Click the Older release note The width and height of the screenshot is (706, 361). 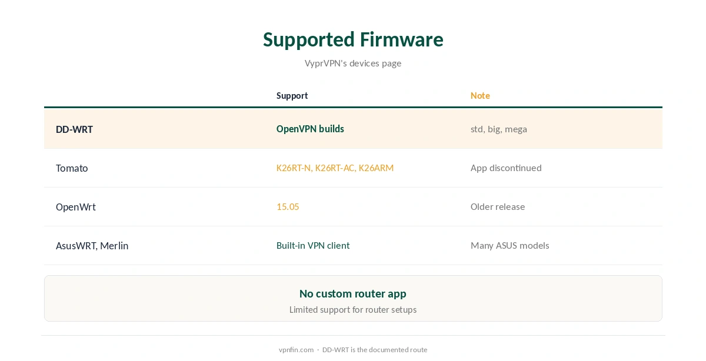(498, 207)
